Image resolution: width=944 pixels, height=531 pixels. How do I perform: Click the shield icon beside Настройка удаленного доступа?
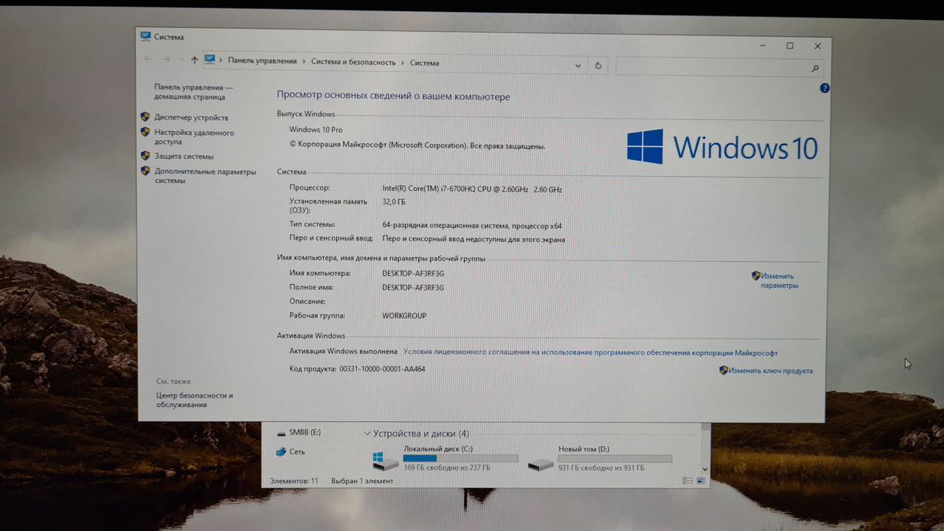(145, 132)
